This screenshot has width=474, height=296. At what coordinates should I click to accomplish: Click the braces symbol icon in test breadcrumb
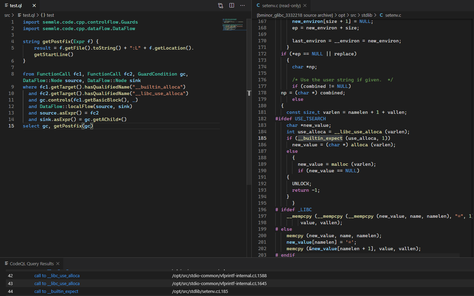(x=43, y=15)
